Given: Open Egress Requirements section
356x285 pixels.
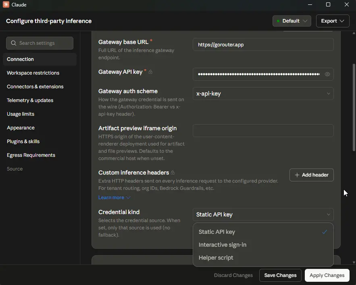Looking at the screenshot, I should [x=40, y=155].
